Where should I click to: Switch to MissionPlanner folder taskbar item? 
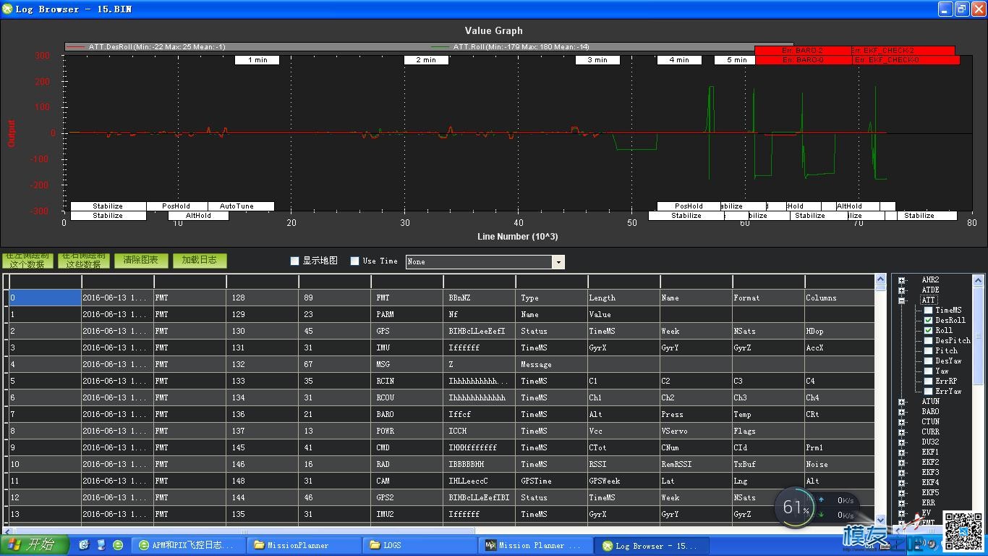pyautogui.click(x=304, y=545)
